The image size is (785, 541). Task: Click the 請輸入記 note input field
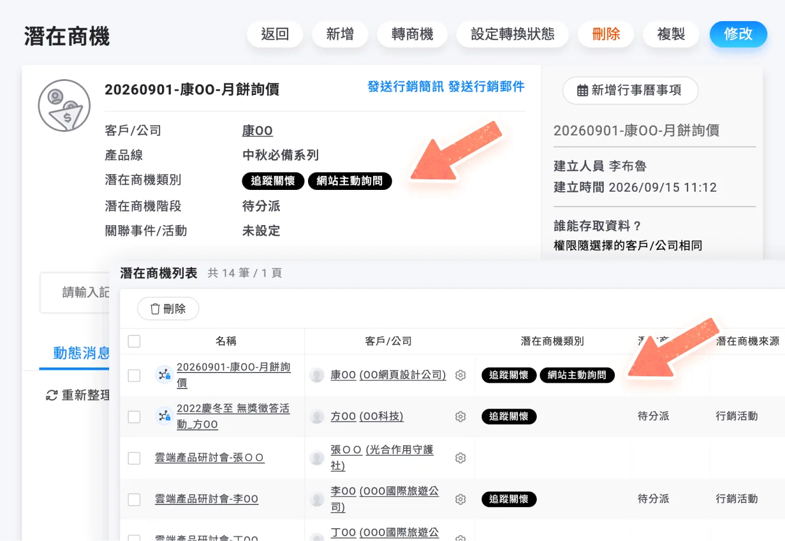[75, 292]
